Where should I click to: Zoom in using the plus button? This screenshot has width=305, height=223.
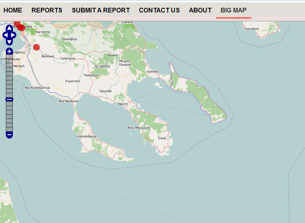tap(9, 51)
